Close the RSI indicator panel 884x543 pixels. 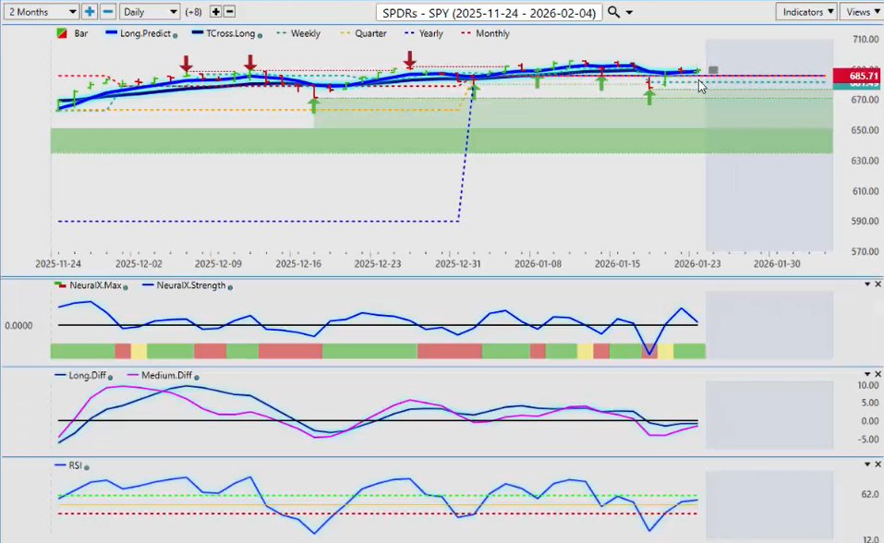coord(878,465)
